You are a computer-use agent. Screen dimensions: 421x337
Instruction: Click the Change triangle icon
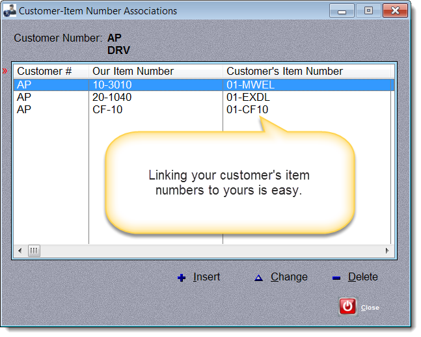coord(258,278)
